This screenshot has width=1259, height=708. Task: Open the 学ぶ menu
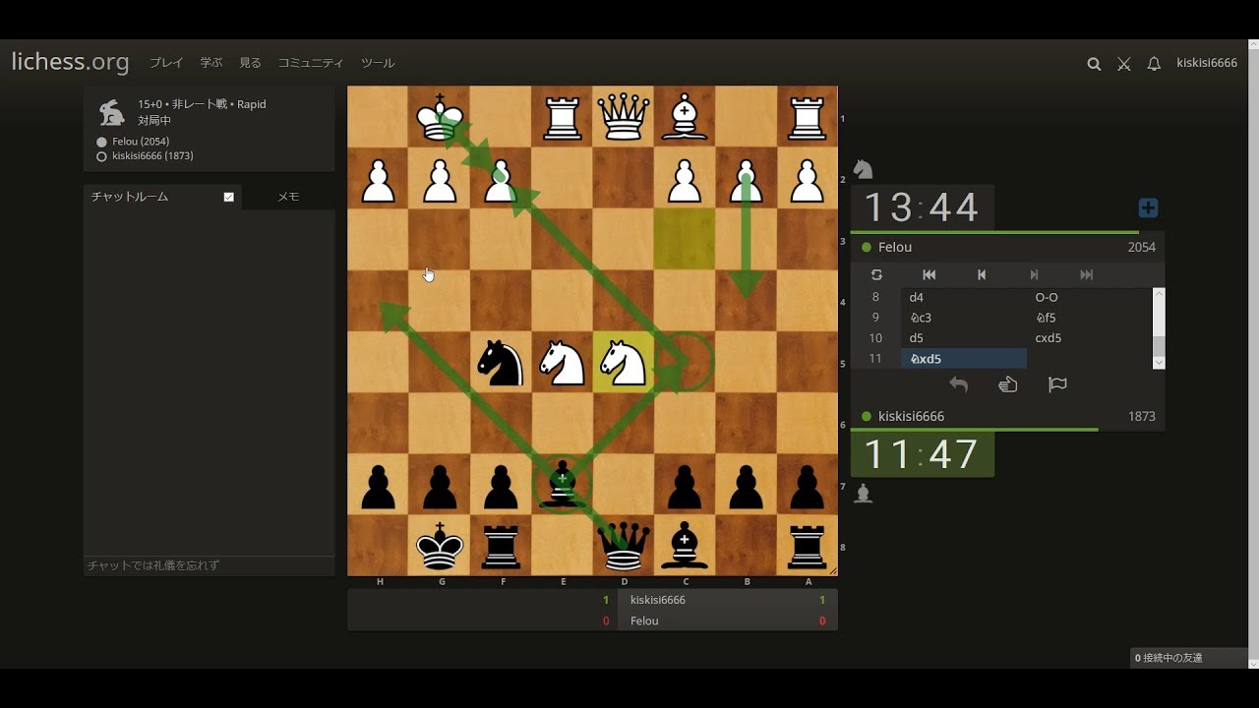pyautogui.click(x=211, y=63)
